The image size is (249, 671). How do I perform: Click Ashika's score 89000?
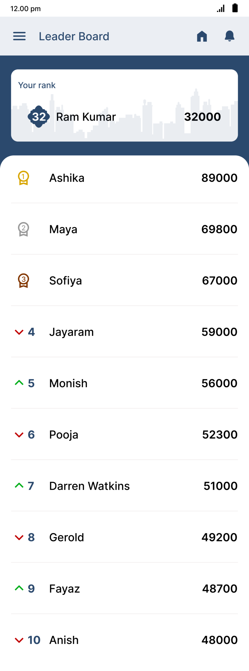[219, 178]
